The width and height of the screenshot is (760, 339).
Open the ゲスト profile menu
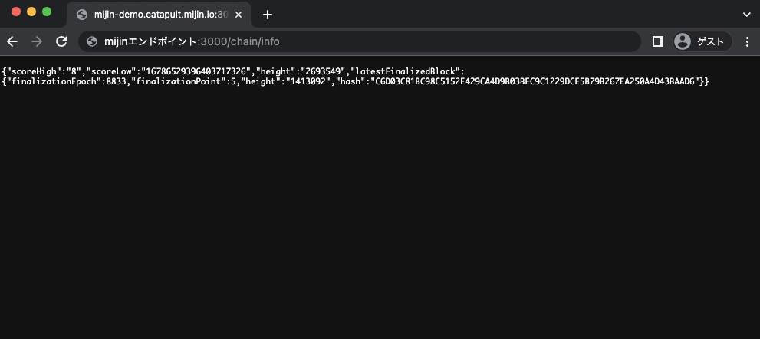coord(702,41)
